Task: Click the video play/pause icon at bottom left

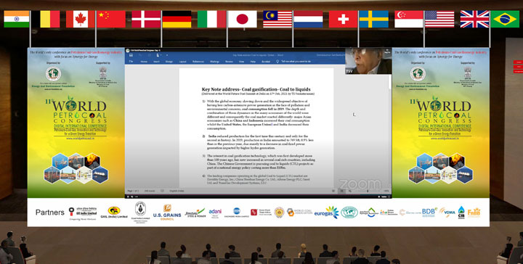Action: click(127, 197)
